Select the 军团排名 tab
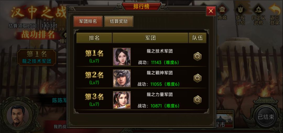The image size is (283, 133). point(88,21)
